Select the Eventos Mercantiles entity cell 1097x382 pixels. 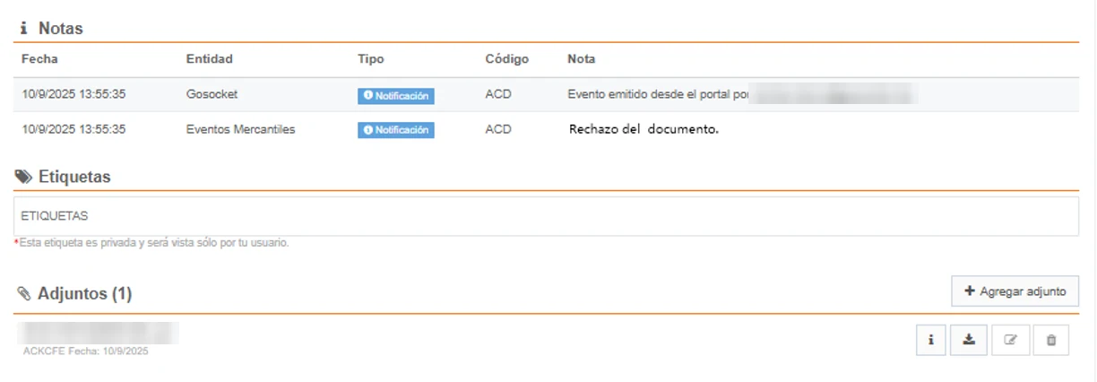[x=240, y=129]
